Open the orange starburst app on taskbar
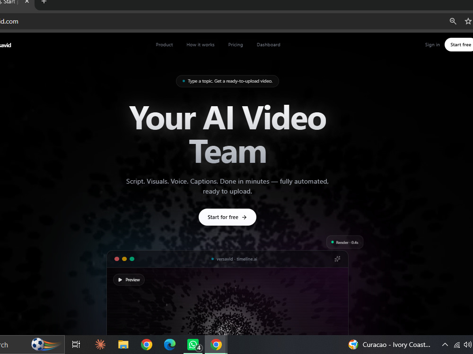This screenshot has width=473, height=354. pyautogui.click(x=100, y=345)
